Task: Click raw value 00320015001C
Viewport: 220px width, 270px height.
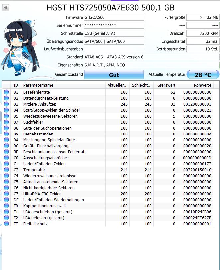Action: pyautogui.click(x=197, y=170)
